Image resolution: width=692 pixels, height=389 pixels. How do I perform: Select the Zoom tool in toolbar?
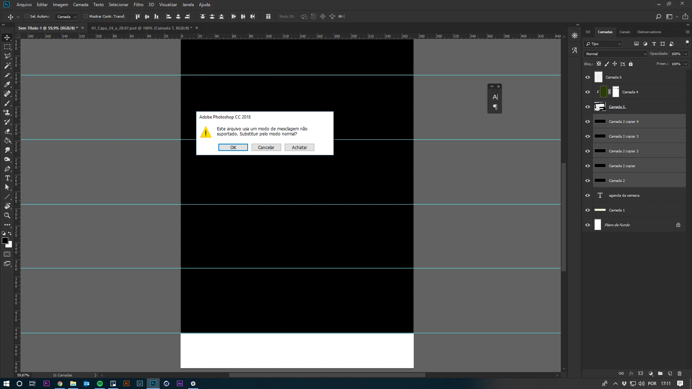tap(7, 215)
